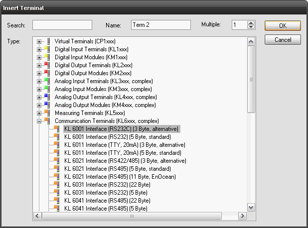The width and height of the screenshot is (308, 228).
Task: Click the horizontal scrollbar right arrow
Action: 242,216
